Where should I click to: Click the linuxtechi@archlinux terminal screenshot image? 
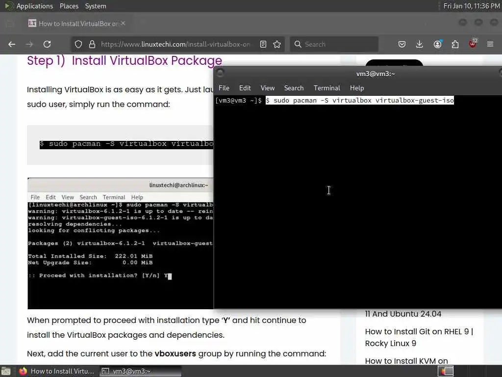pyautogui.click(x=121, y=243)
